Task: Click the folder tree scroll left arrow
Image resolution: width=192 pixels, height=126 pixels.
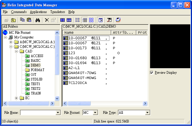Action: click(x=5, y=104)
